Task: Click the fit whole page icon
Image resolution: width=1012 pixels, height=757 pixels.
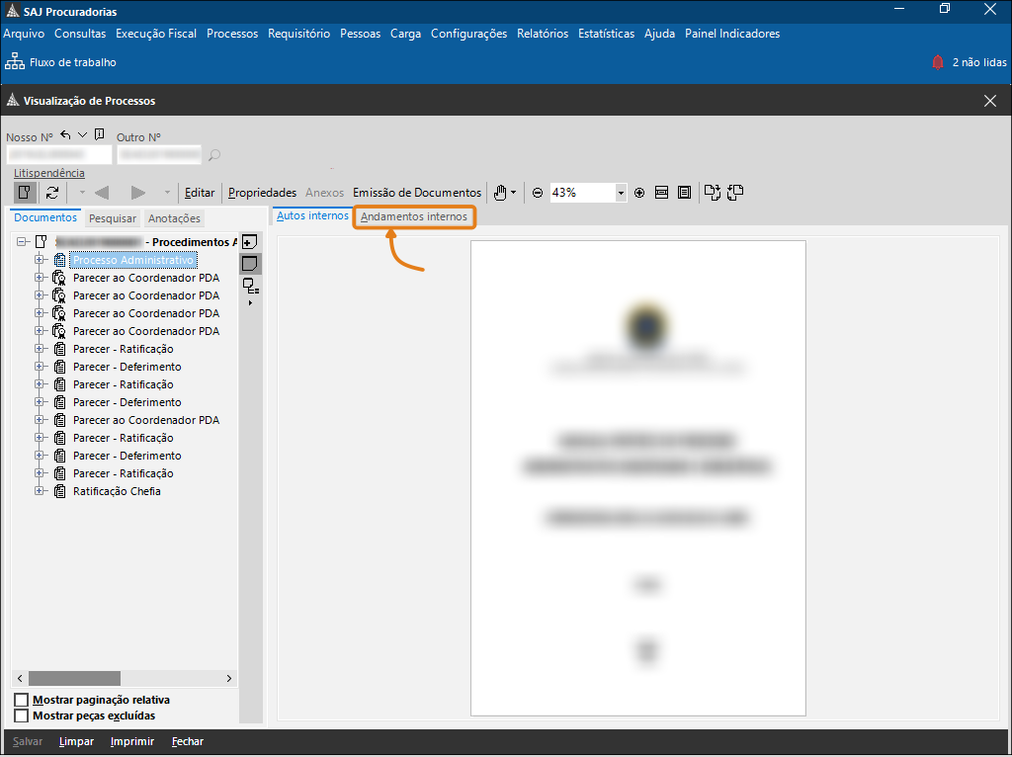Action: tap(684, 193)
